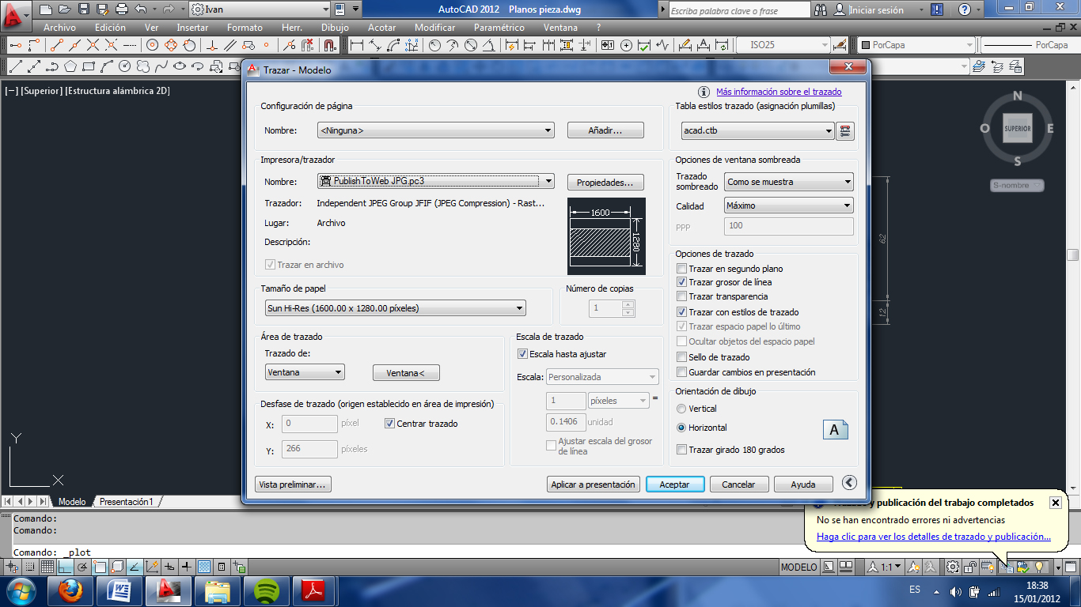1081x607 pixels.
Task: Switch to the 'Presentación1' layout tab
Action: 127,502
